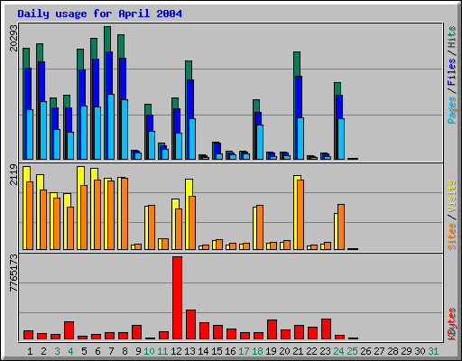Screen dimensions: 462x361
Task: Click the red KBytes bar for day 4
Action: pos(69,330)
